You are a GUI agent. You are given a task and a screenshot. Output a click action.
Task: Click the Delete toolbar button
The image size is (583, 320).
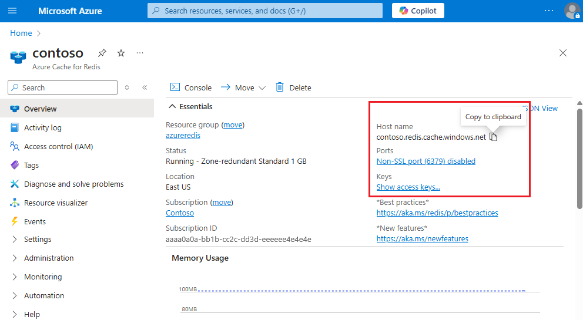[x=293, y=87]
